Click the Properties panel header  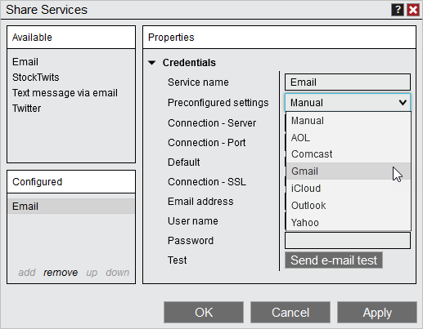coord(279,38)
